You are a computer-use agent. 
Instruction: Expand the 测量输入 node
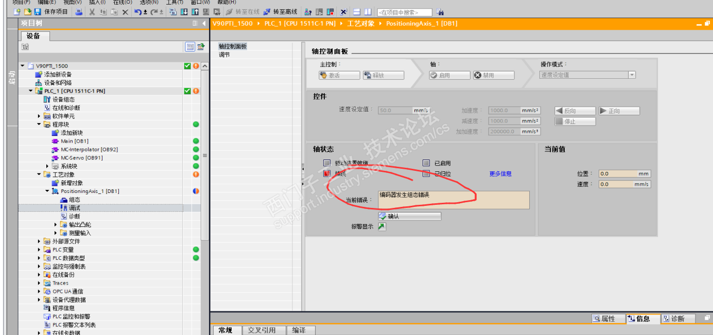(56, 233)
